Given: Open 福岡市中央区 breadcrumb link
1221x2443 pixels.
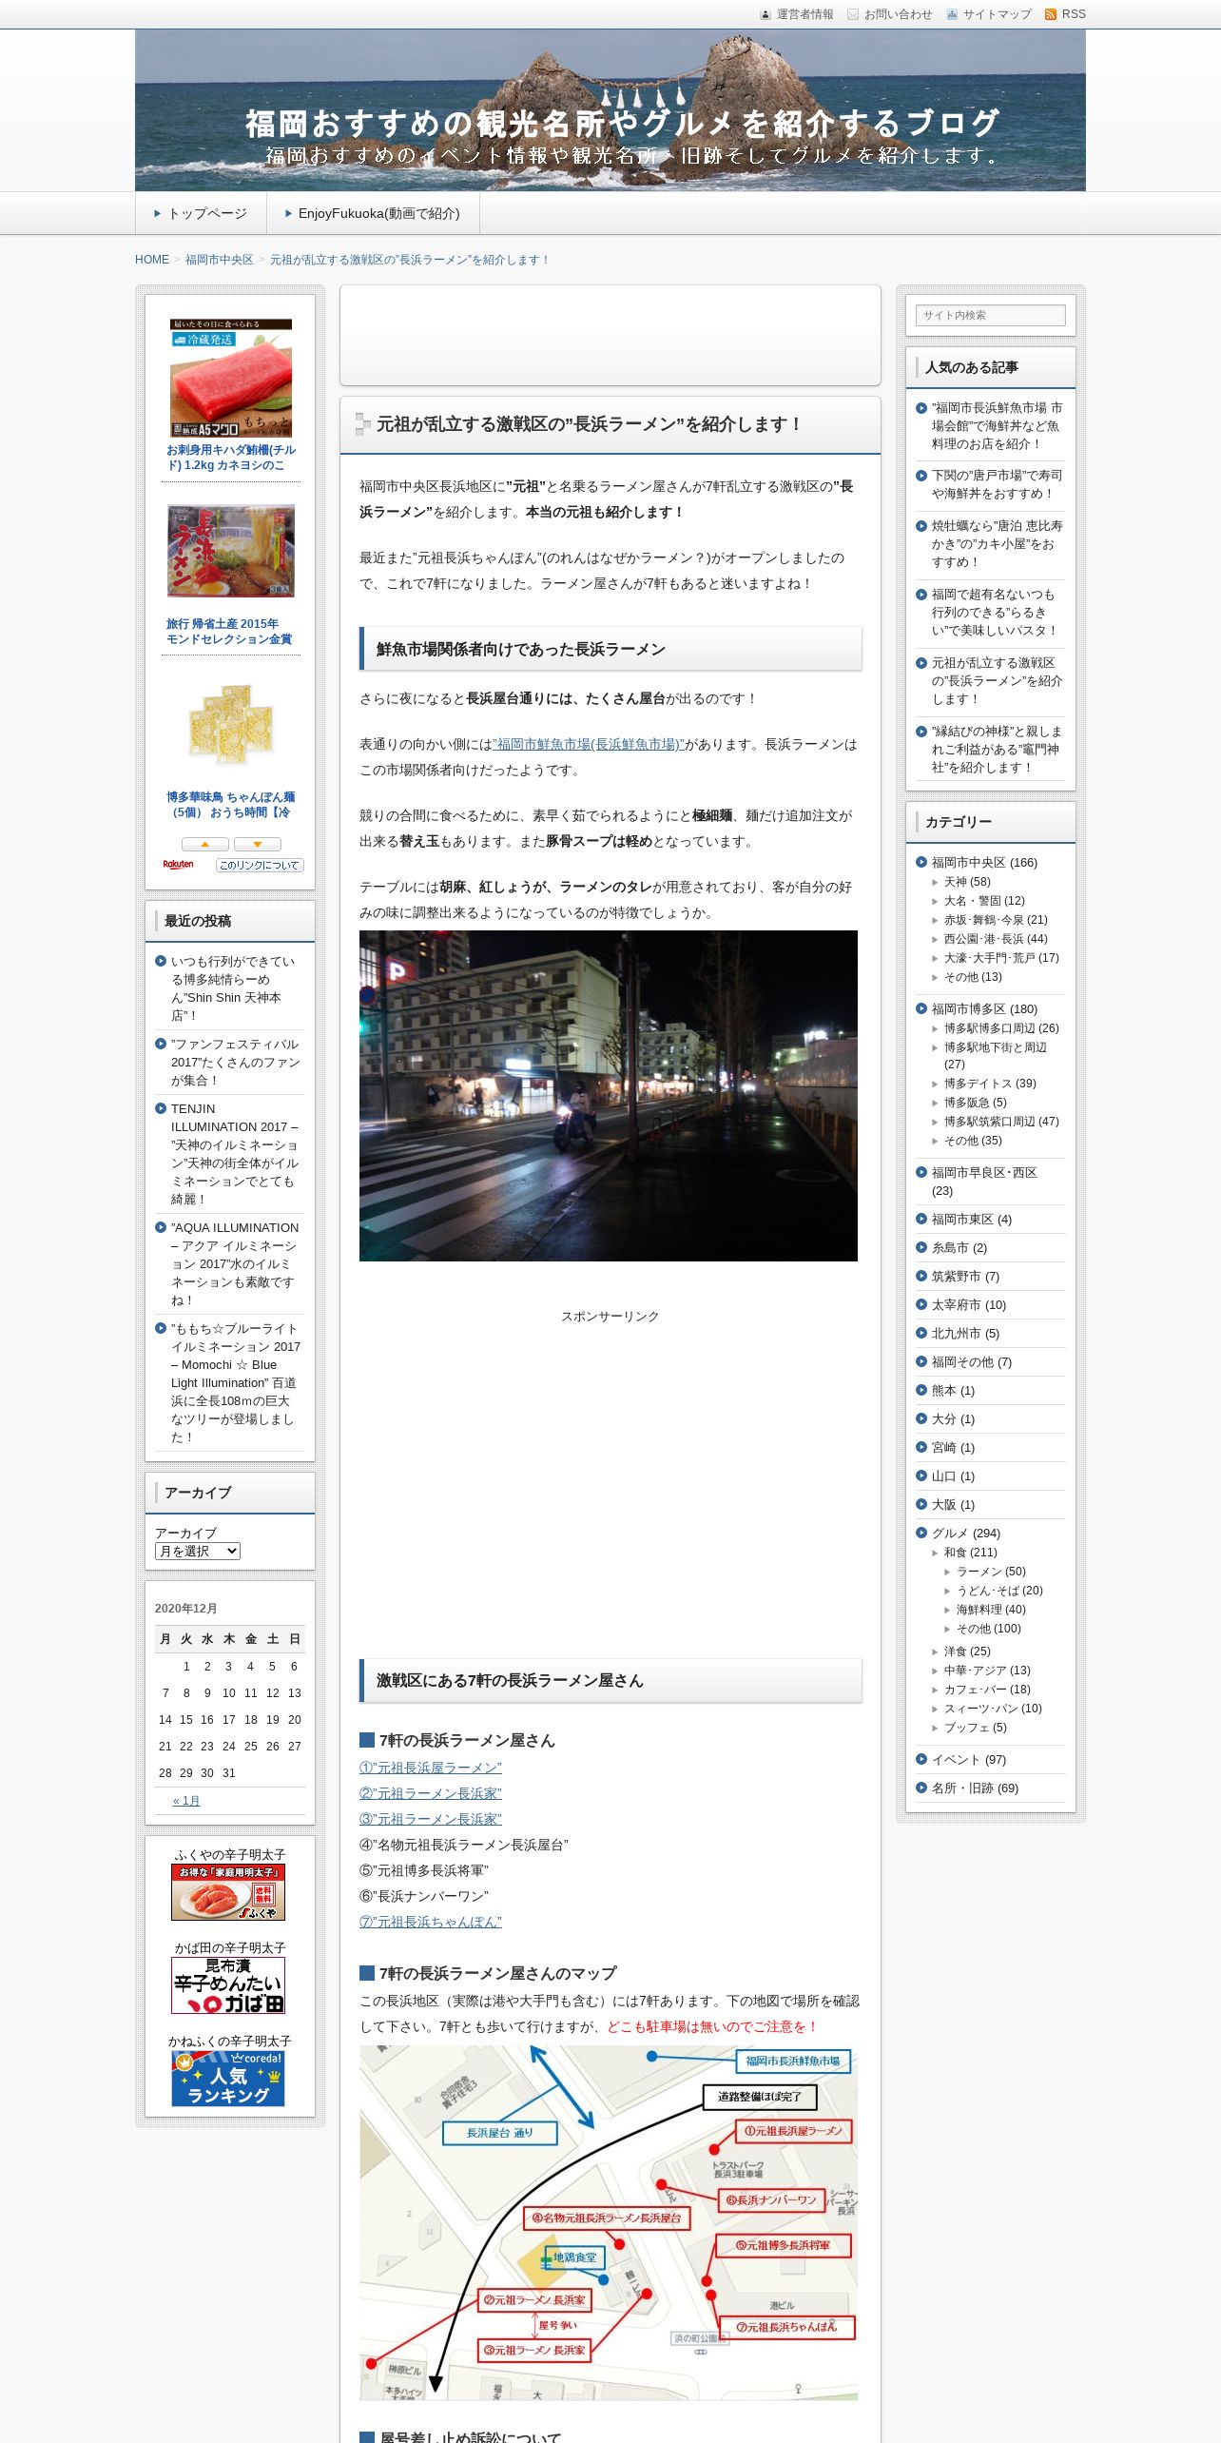Looking at the screenshot, I should 220,260.
